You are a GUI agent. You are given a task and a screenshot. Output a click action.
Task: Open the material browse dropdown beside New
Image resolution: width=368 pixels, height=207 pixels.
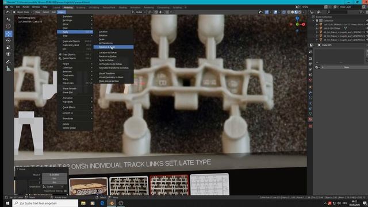pos(317,67)
